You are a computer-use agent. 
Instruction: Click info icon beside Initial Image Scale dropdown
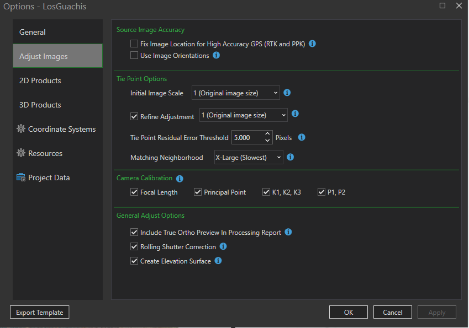tap(287, 93)
